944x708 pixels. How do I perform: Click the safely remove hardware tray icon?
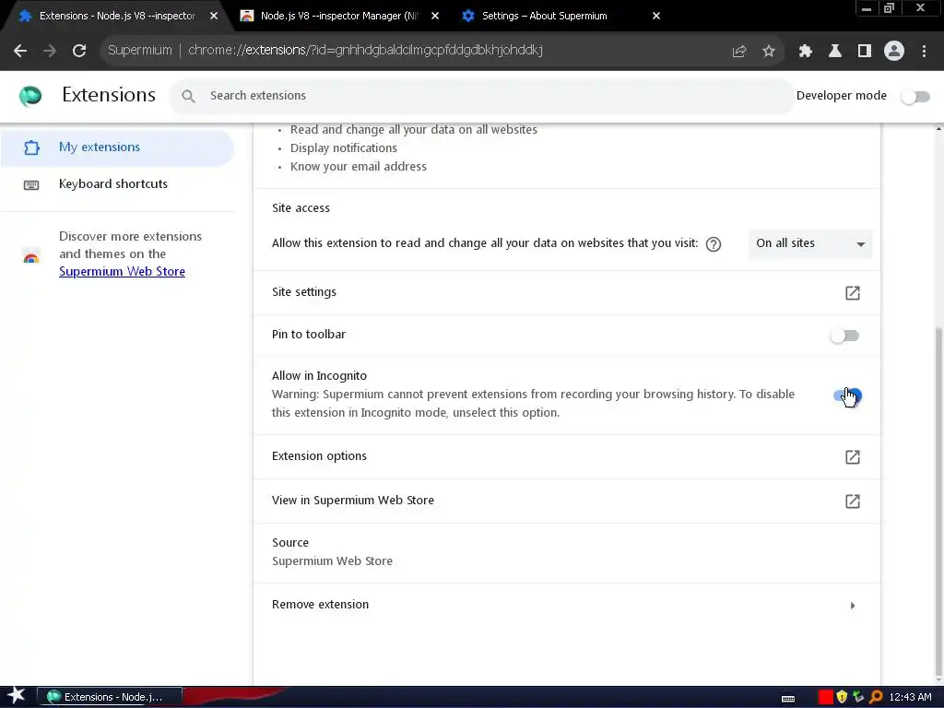(x=858, y=697)
